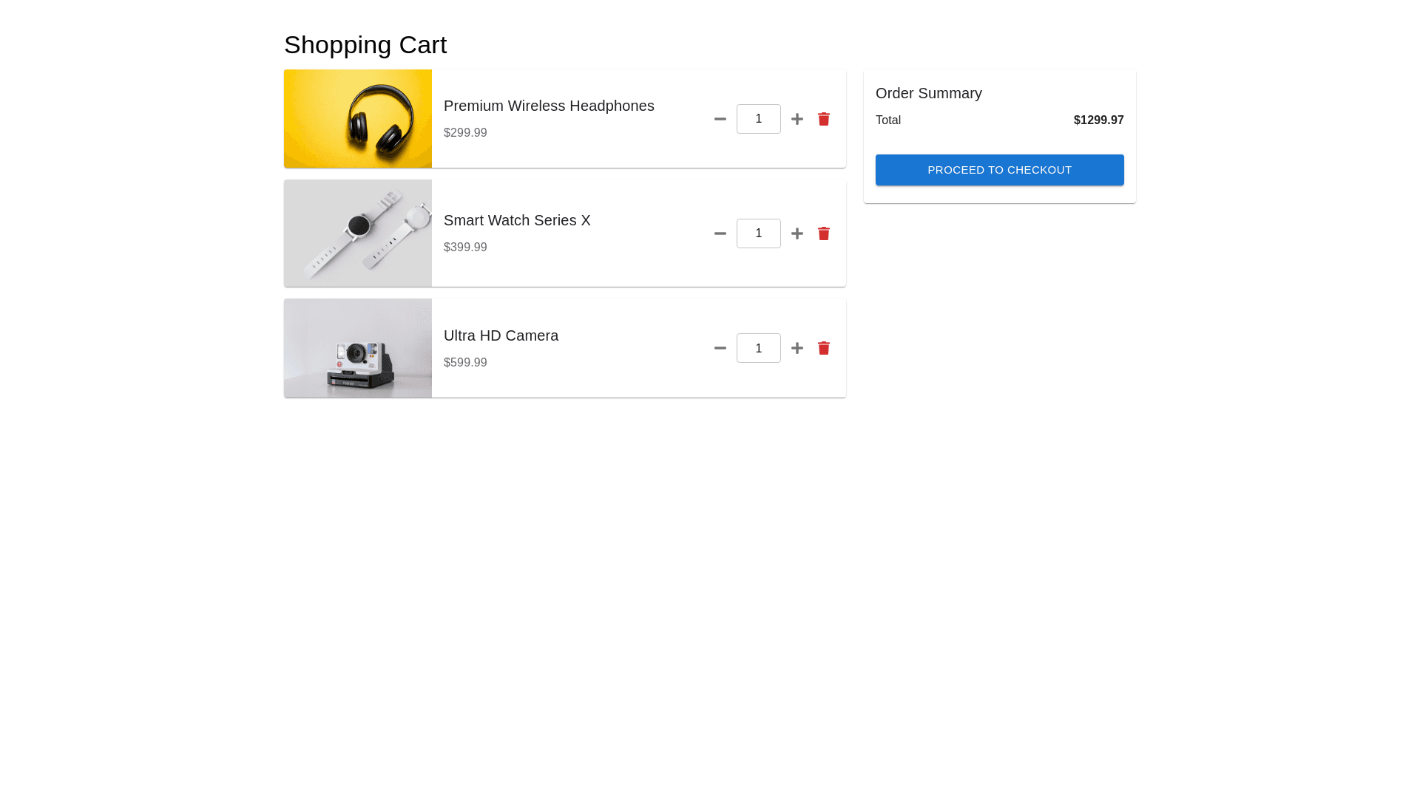This screenshot has width=1420, height=798.
Task: Click the Proceed to Checkout button
Action: tap(999, 170)
